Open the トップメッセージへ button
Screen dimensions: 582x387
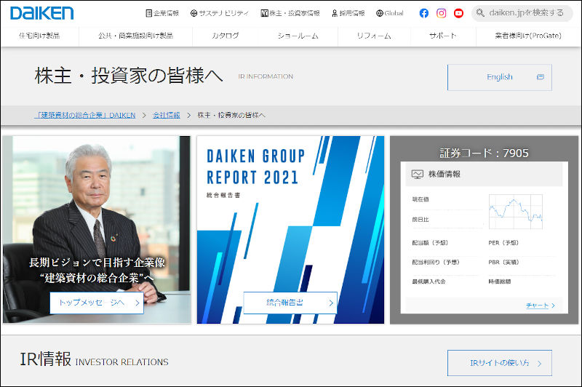pyautogui.click(x=97, y=303)
